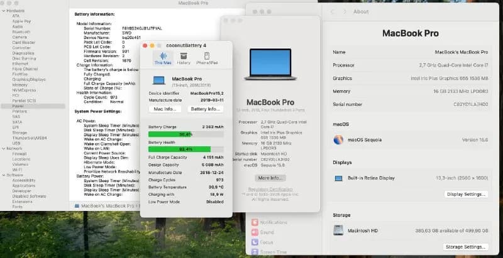Click the MacBook image in About This Mac
503x258 pixels.
tap(270, 64)
